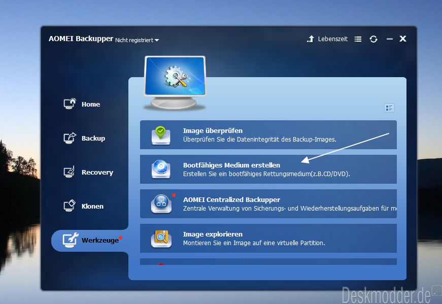Close the AOMEI Backupper window
Screen dimensions: 442x304
[x=403, y=39]
